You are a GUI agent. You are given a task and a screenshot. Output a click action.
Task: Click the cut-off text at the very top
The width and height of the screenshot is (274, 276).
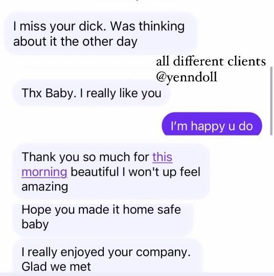coord(135,1)
